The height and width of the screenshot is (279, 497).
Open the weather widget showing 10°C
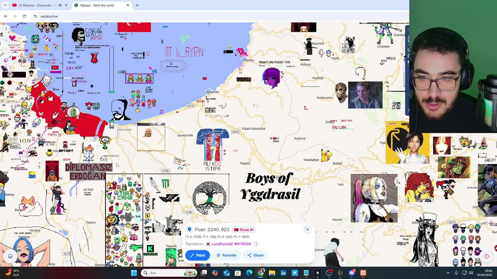(12, 273)
